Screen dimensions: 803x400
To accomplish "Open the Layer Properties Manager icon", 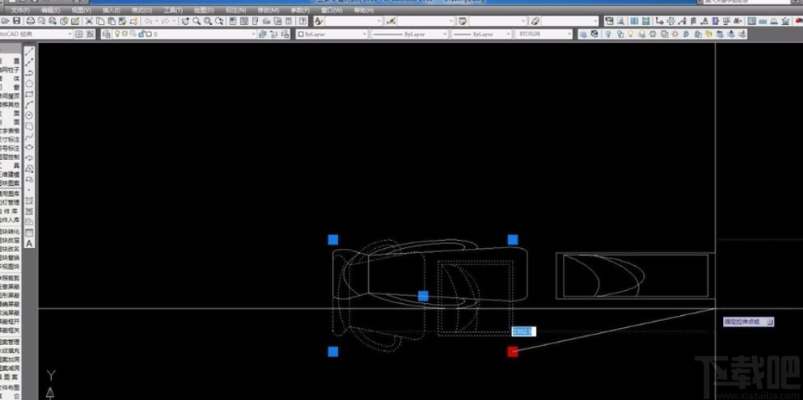I will click(107, 34).
